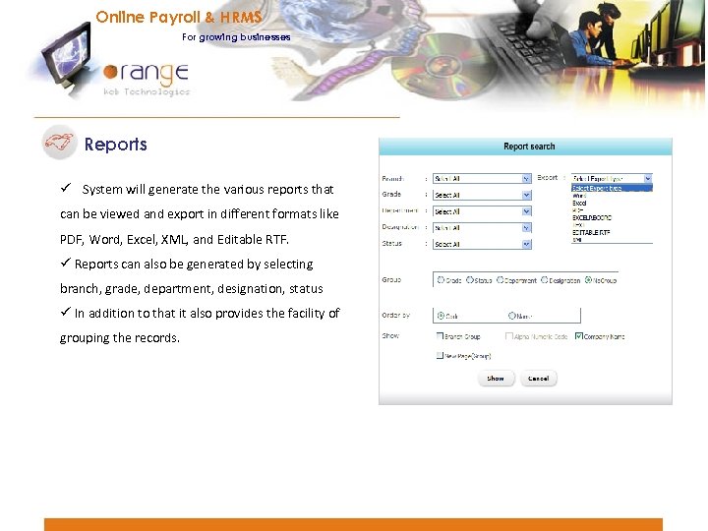The height and width of the screenshot is (531, 708).
Task: Open the Status dropdown
Action: pos(482,244)
